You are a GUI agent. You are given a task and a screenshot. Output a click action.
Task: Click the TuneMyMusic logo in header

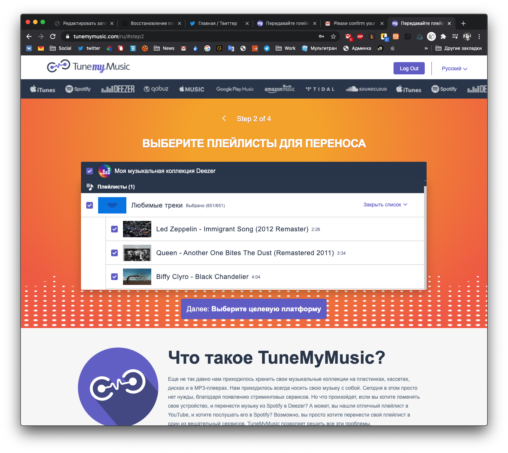(88, 67)
